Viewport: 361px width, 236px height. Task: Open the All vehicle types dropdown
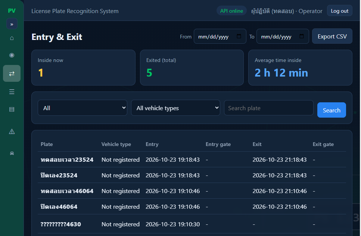[175, 108]
